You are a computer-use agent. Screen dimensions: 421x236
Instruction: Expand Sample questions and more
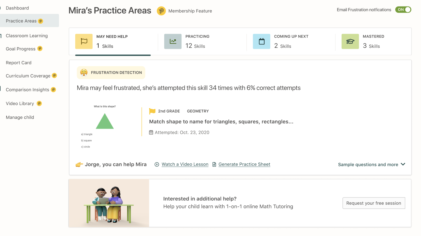click(x=372, y=164)
